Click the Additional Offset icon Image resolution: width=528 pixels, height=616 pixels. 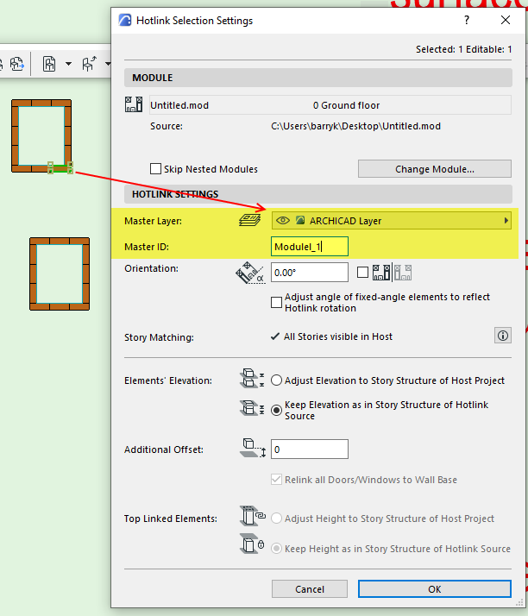coord(253,449)
